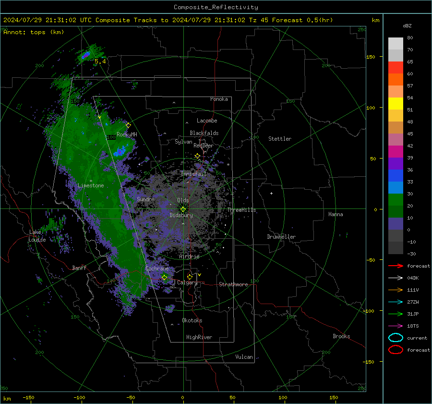Select the blue 36 dBZ color swatch
432x404 pixels.
[396, 175]
